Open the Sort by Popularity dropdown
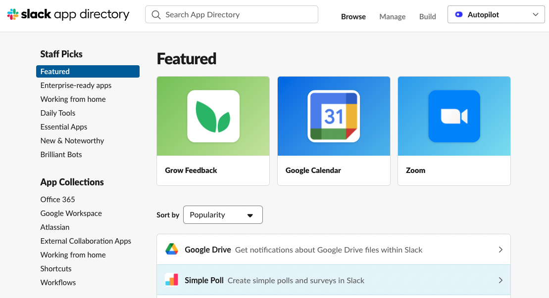Viewport: 549px width, 298px height. pyautogui.click(x=223, y=215)
